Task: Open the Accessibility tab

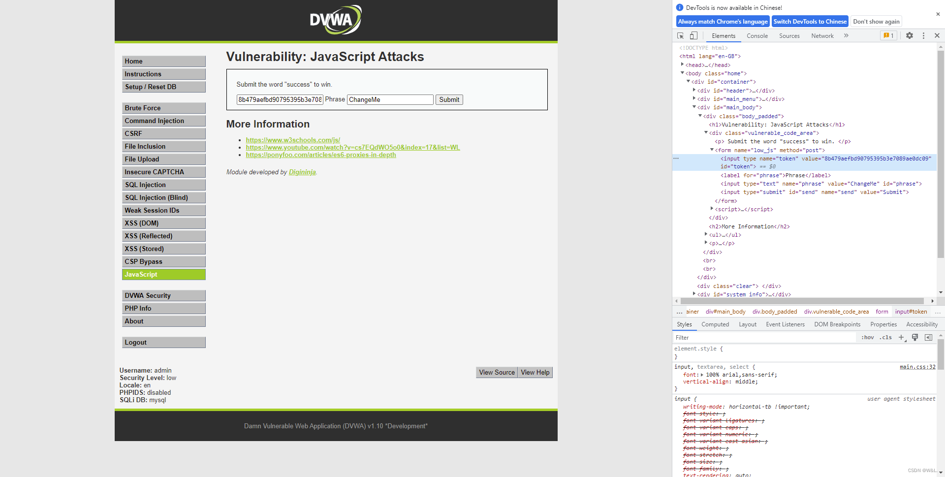Action: (922, 324)
